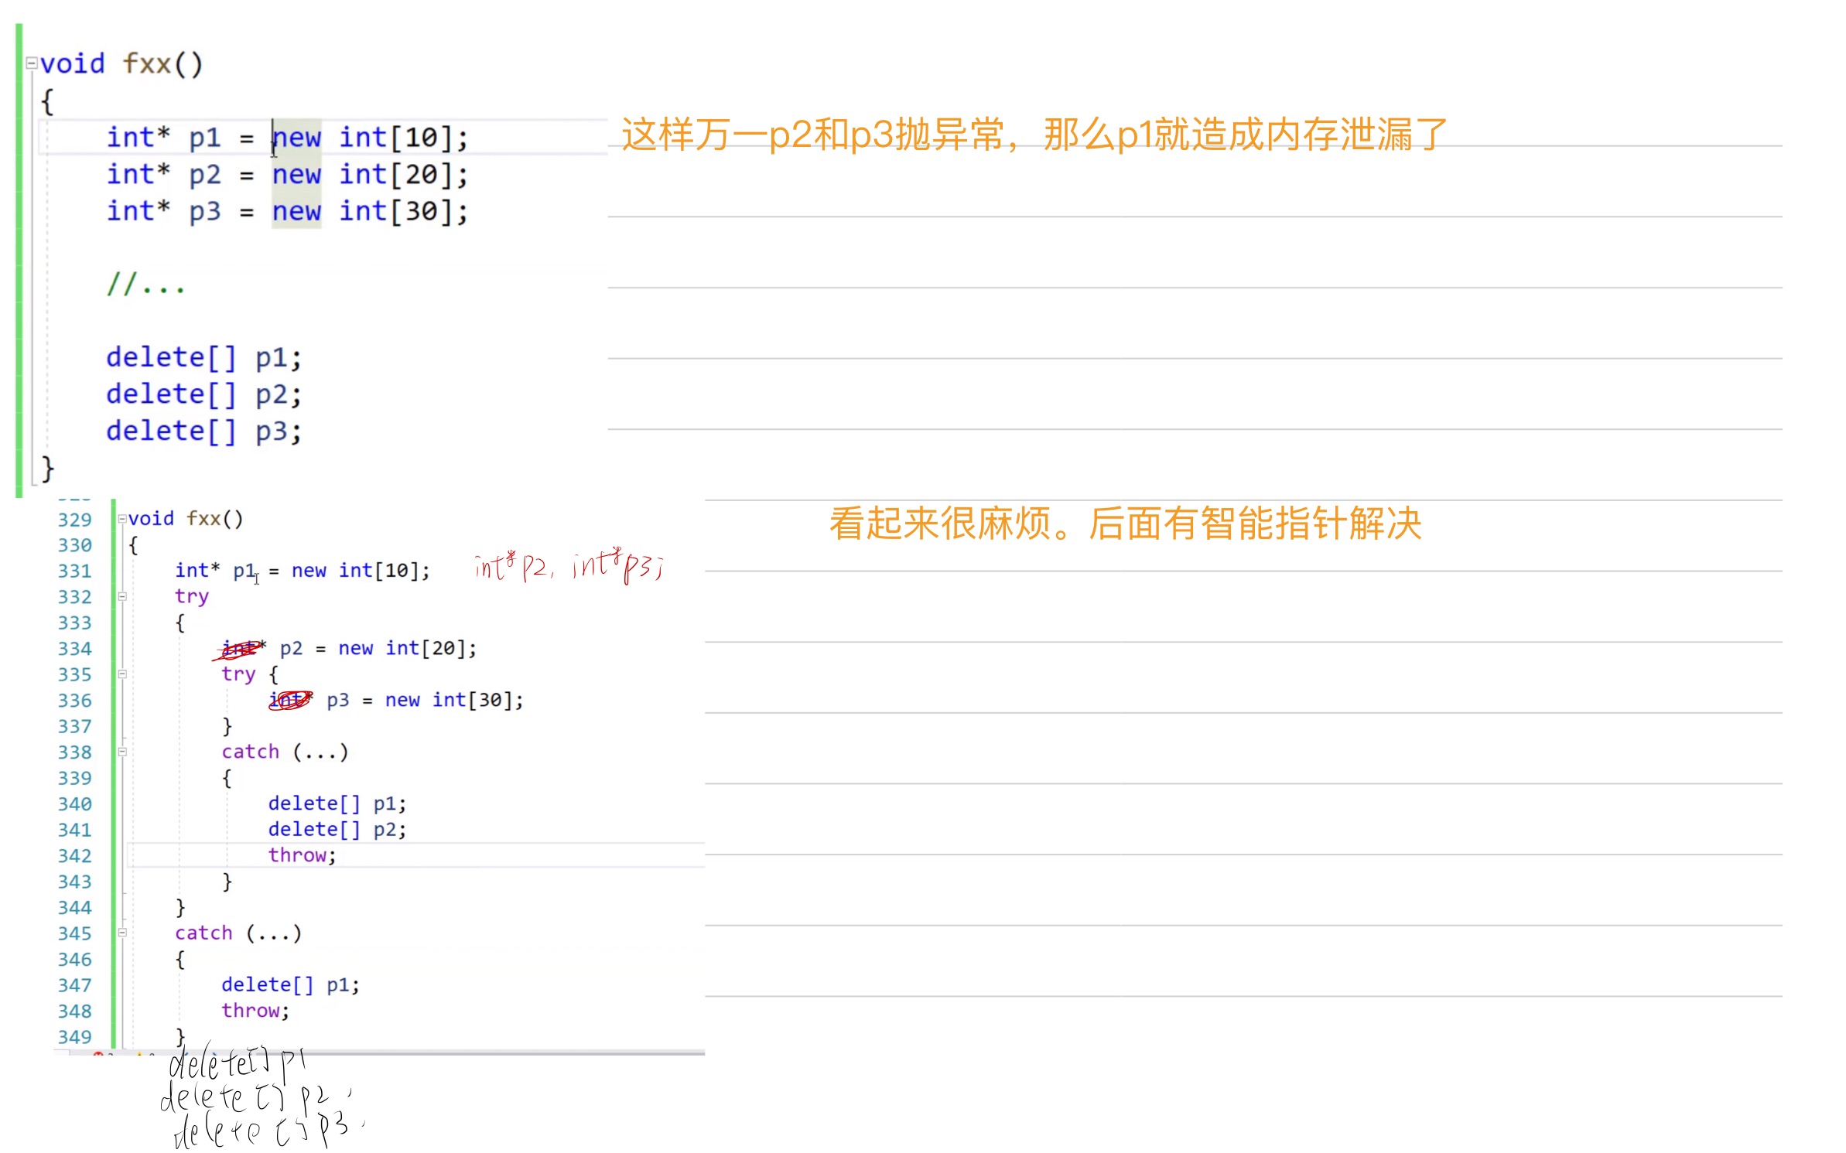Click the red error icon in the status strip

(x=98, y=1055)
